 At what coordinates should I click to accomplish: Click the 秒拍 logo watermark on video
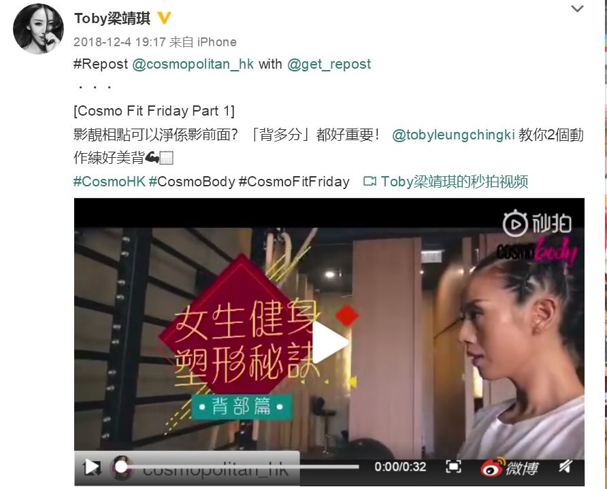pos(537,223)
